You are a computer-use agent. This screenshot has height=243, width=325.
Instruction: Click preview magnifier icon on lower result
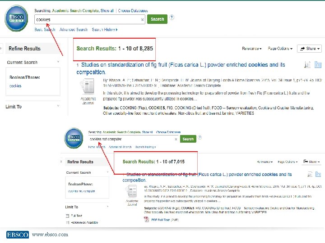click(x=310, y=175)
